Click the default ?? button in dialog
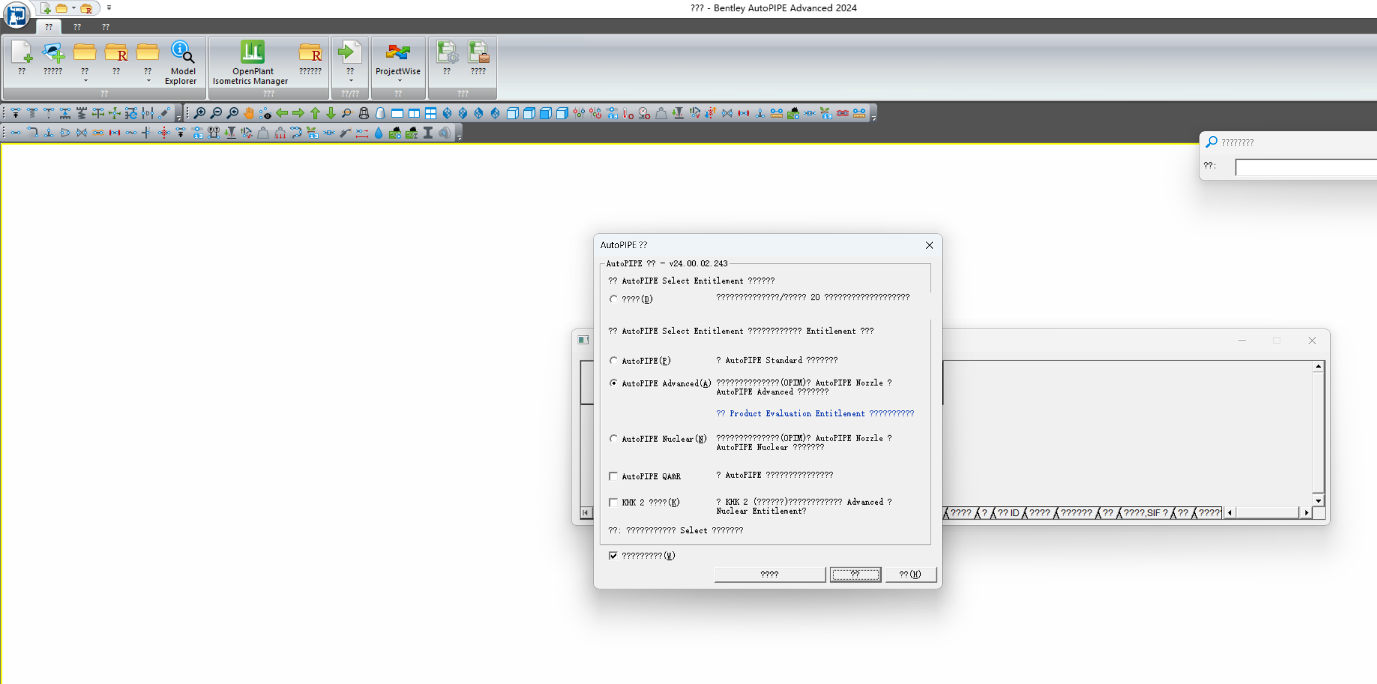 (855, 574)
